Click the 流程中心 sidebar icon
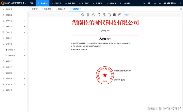 (x=4, y=38)
